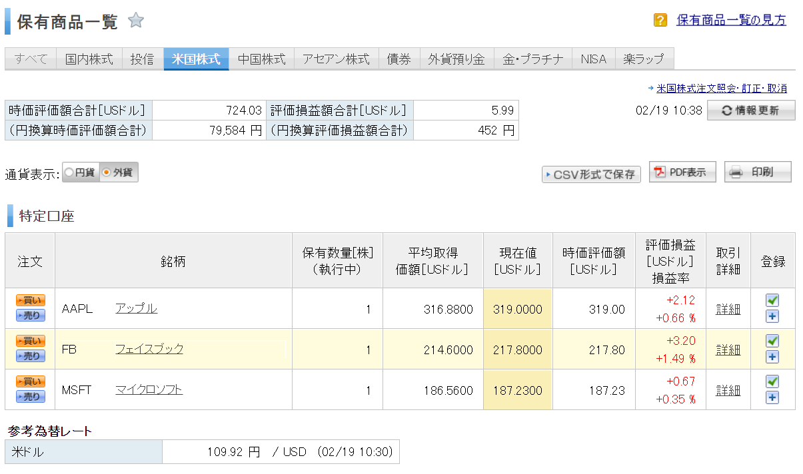Select the 米国株式 tab
This screenshot has width=803, height=474.
point(196,59)
